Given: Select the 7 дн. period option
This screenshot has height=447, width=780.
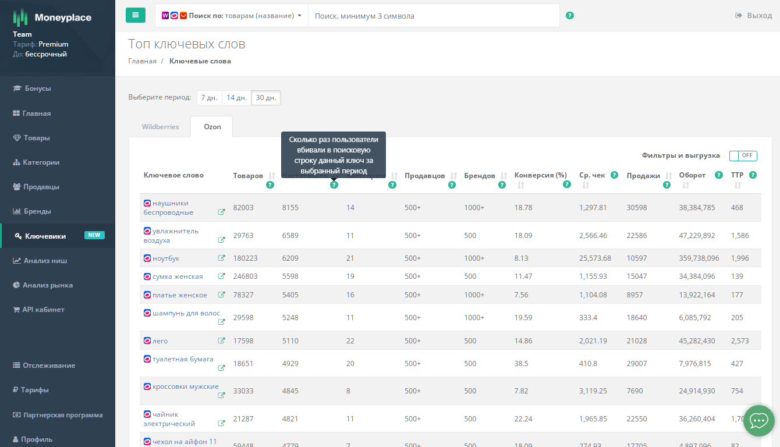Looking at the screenshot, I should point(209,98).
